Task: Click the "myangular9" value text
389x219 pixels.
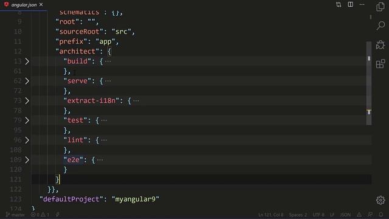Action: tap(135, 199)
